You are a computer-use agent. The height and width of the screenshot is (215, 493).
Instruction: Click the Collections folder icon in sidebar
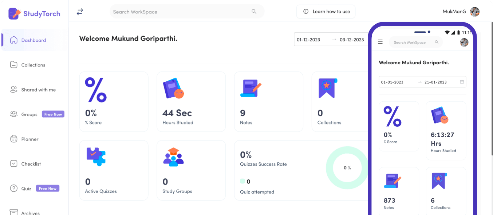tap(13, 65)
